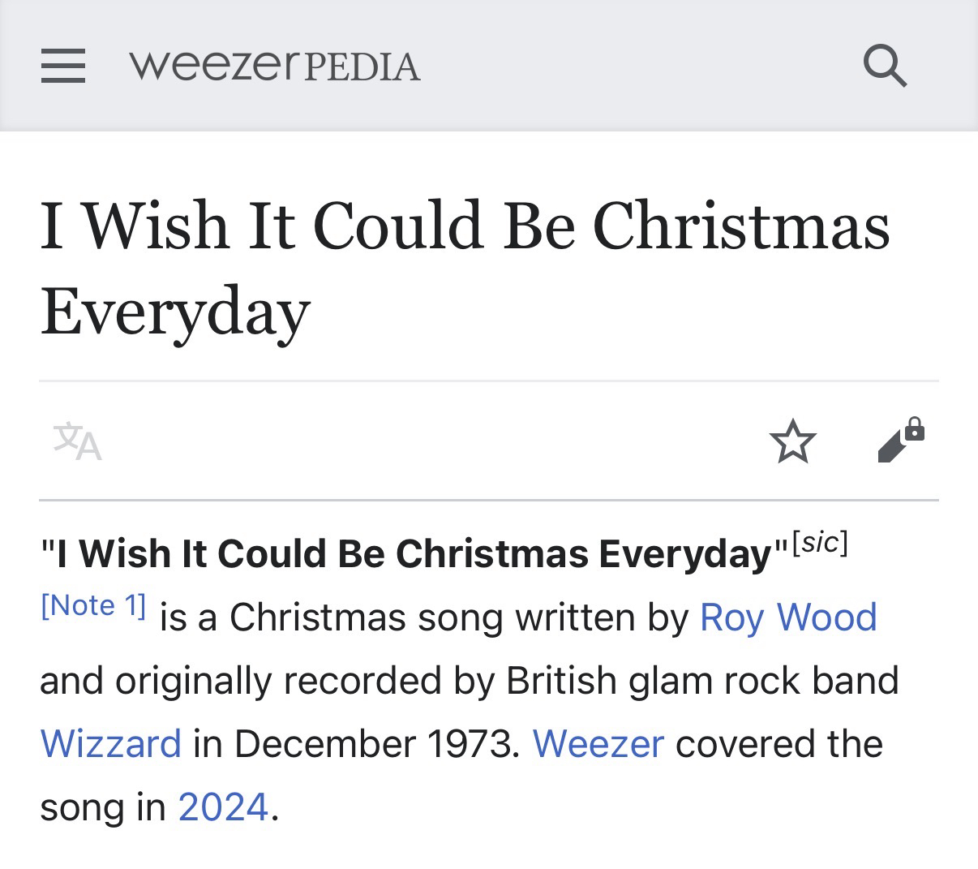Open the language selection icon
Image resolution: width=978 pixels, height=869 pixels.
[78, 441]
